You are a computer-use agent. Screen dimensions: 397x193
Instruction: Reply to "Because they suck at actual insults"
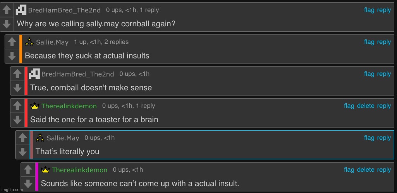pos(384,42)
